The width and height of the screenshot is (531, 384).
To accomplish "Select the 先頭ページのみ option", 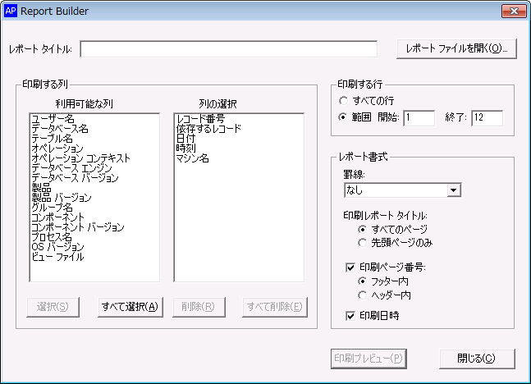I will click(x=364, y=243).
